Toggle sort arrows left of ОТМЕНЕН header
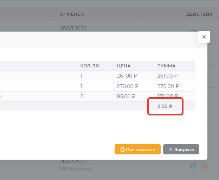Screen dimensions: 219x180 point(51,14)
